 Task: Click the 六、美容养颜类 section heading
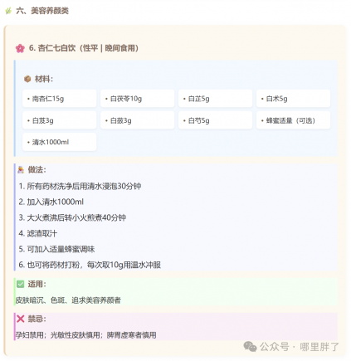42,11
